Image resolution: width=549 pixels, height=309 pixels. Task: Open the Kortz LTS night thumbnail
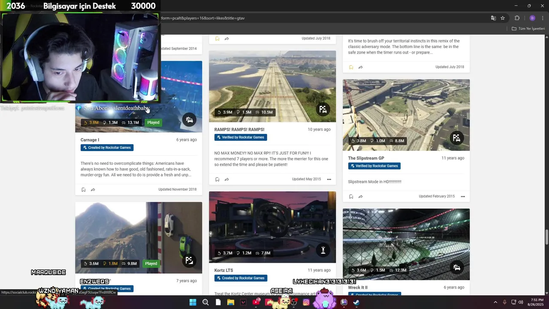[x=272, y=227]
